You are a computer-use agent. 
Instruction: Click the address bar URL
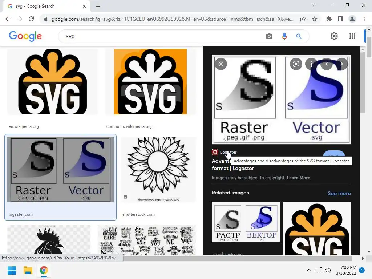click(173, 19)
